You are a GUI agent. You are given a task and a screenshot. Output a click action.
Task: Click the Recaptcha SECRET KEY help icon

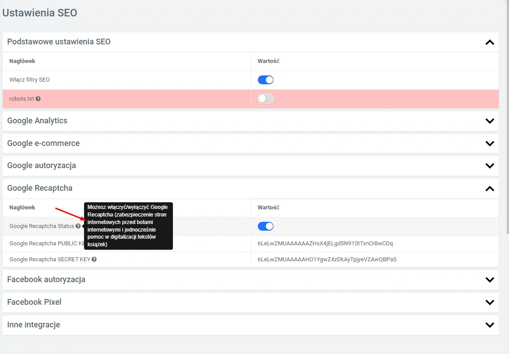[94, 260]
